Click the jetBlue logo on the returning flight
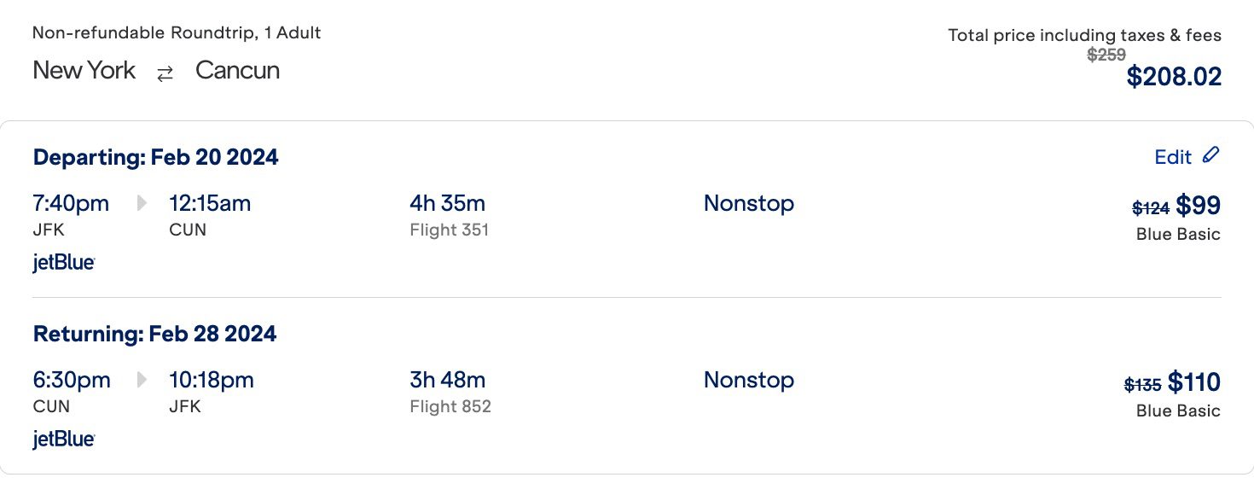 [x=63, y=439]
